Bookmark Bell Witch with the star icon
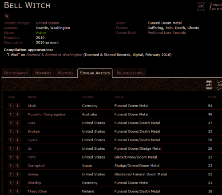 click(x=7, y=16)
